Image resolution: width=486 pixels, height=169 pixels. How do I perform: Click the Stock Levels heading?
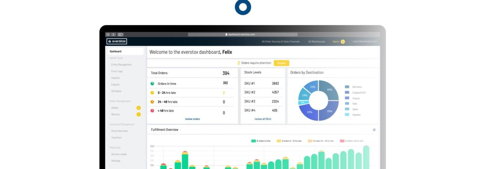(x=253, y=72)
